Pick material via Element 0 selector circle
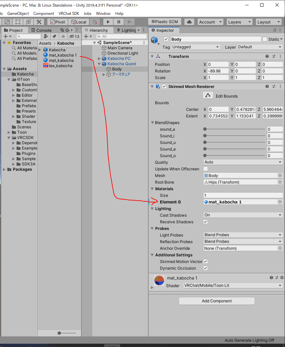This screenshot has height=347, width=285. pos(280,202)
